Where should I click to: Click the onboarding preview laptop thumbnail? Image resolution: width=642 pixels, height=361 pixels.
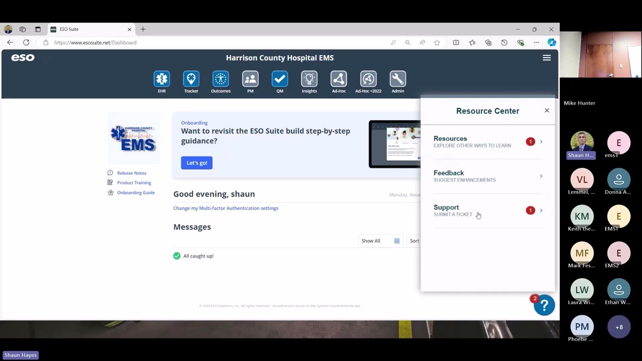coord(395,144)
